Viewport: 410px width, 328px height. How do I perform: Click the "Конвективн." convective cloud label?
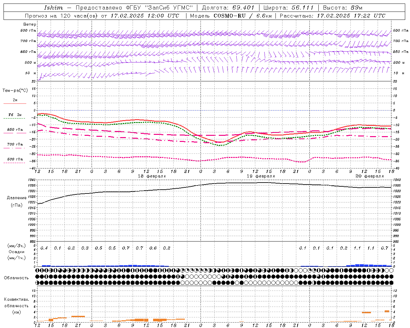pos(16,299)
